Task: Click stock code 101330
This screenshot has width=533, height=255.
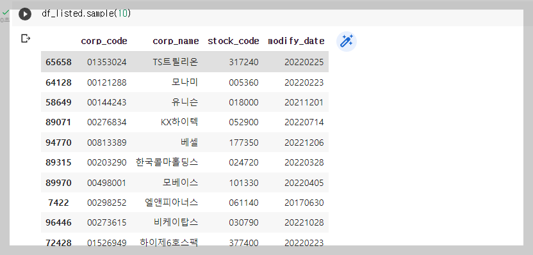Action: click(243, 183)
